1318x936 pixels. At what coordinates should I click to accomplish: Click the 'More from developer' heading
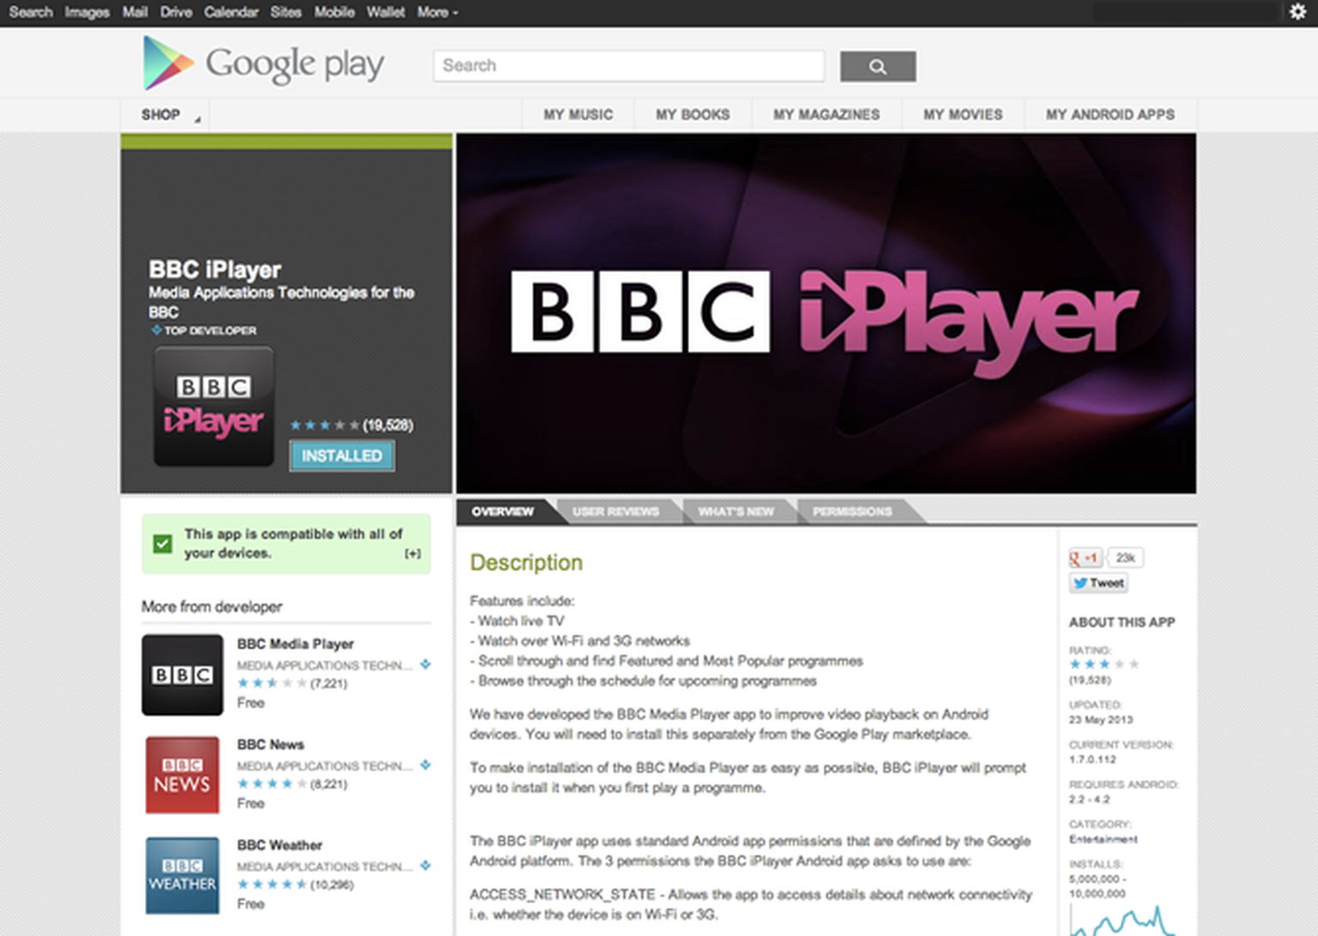pyautogui.click(x=212, y=607)
